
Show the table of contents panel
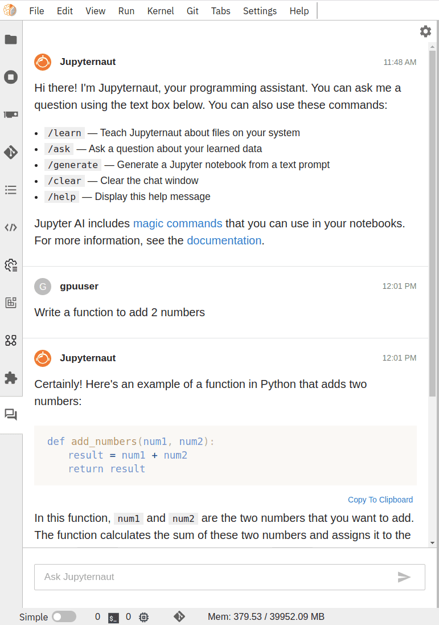pyautogui.click(x=11, y=190)
